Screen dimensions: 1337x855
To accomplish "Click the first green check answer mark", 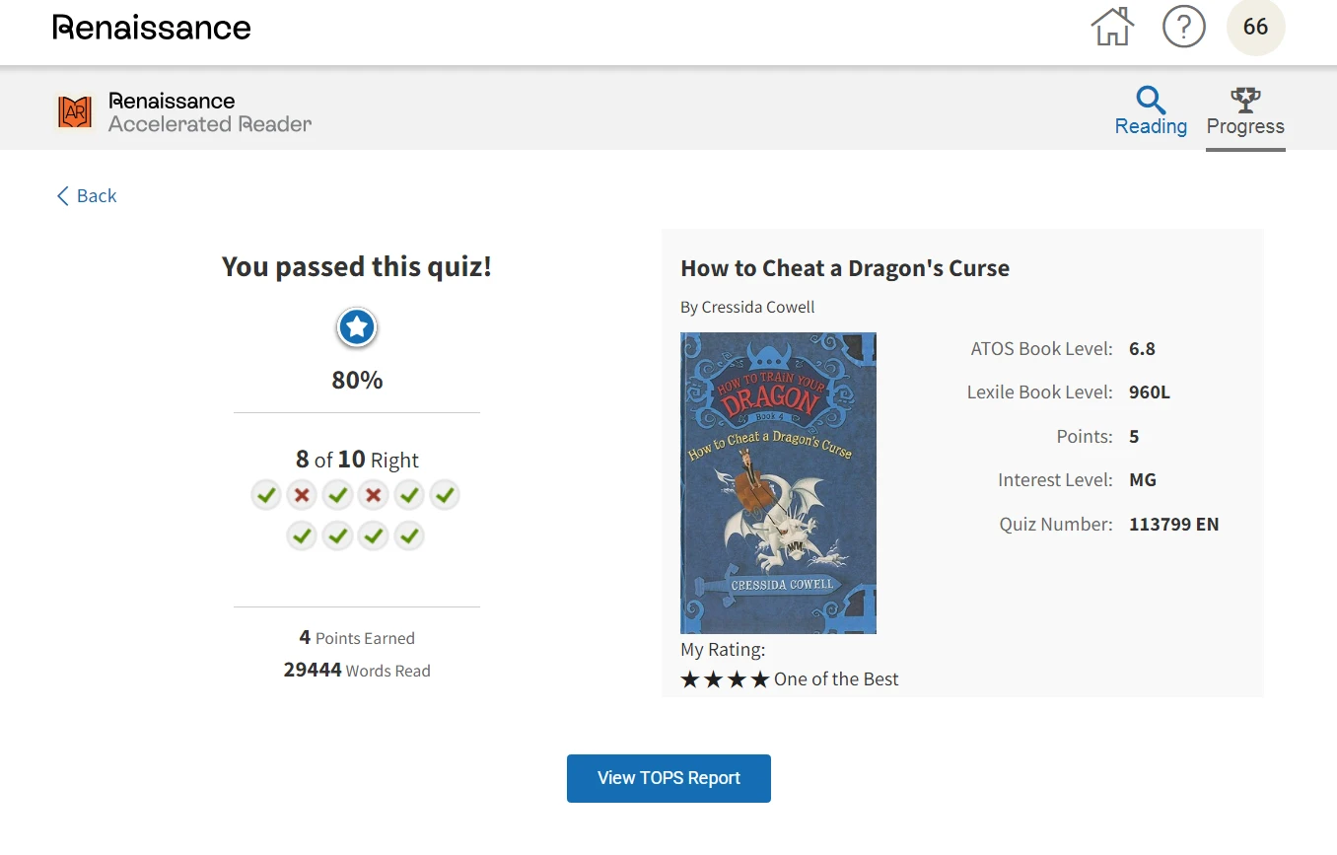I will click(266, 495).
